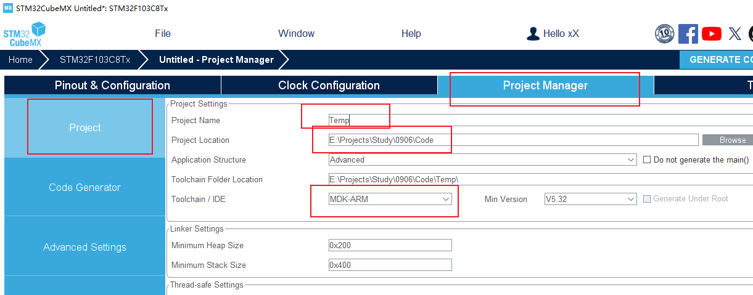Click the Project Name input field

[541, 121]
